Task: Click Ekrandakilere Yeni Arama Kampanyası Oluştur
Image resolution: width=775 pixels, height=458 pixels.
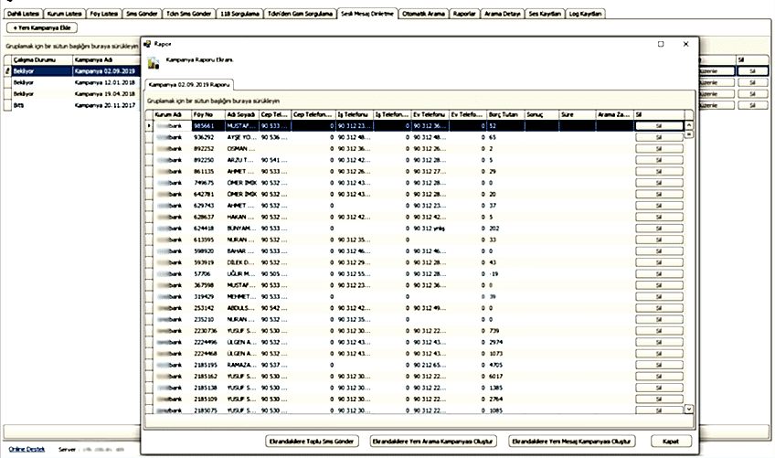Action: click(x=433, y=440)
